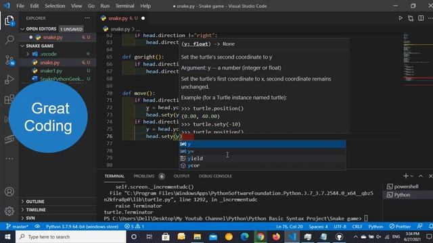Open Explorer more actions ellipsis
Image resolution: width=433 pixels, height=243 pixels.
point(87,18)
